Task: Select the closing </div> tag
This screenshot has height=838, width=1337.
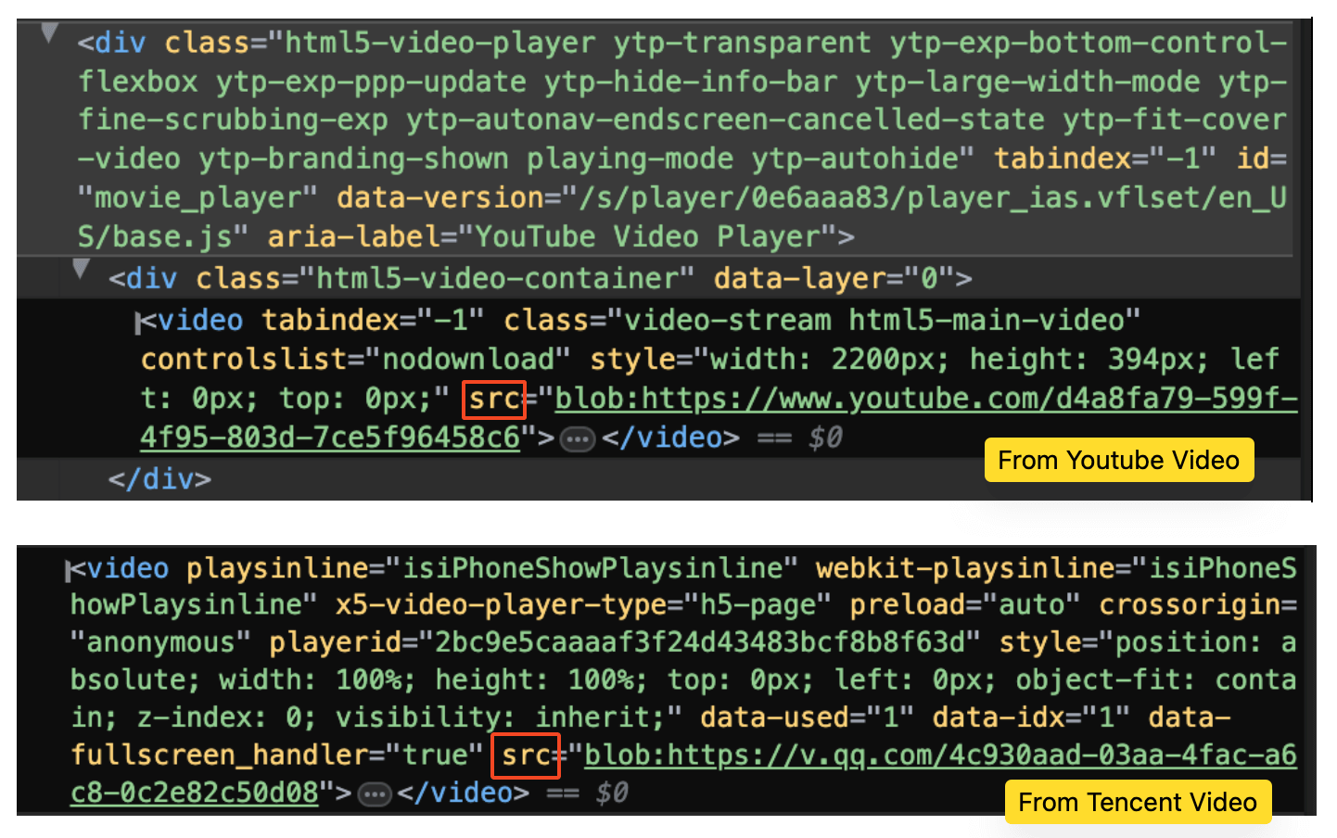Action: tap(159, 479)
